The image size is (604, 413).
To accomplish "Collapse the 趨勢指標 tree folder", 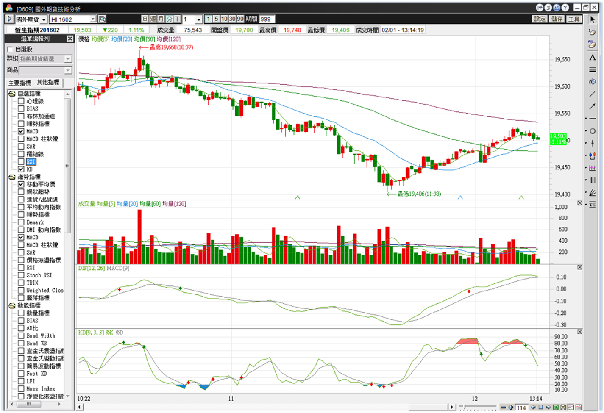I will coord(11,177).
